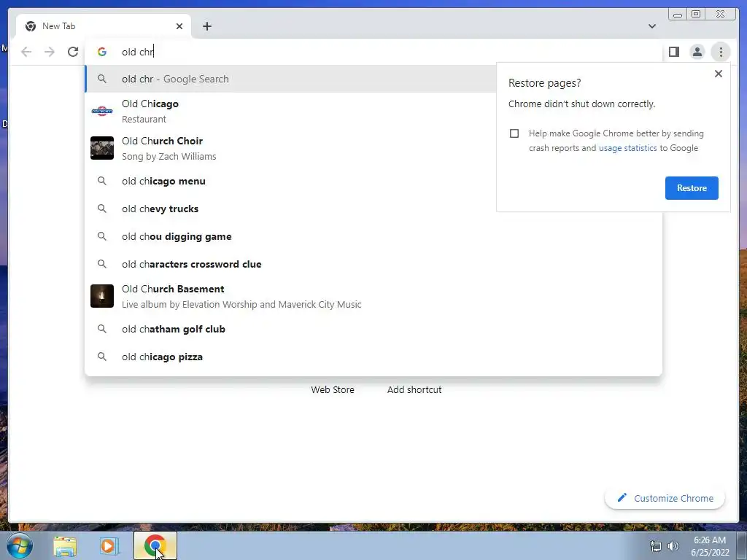Click the Add shortcut tile
This screenshot has height=560, width=747.
(414, 389)
